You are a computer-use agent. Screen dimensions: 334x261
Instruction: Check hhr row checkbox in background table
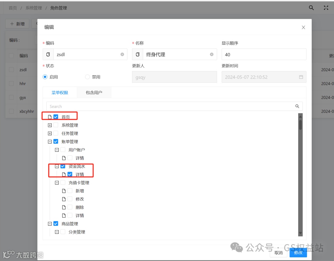point(11,84)
